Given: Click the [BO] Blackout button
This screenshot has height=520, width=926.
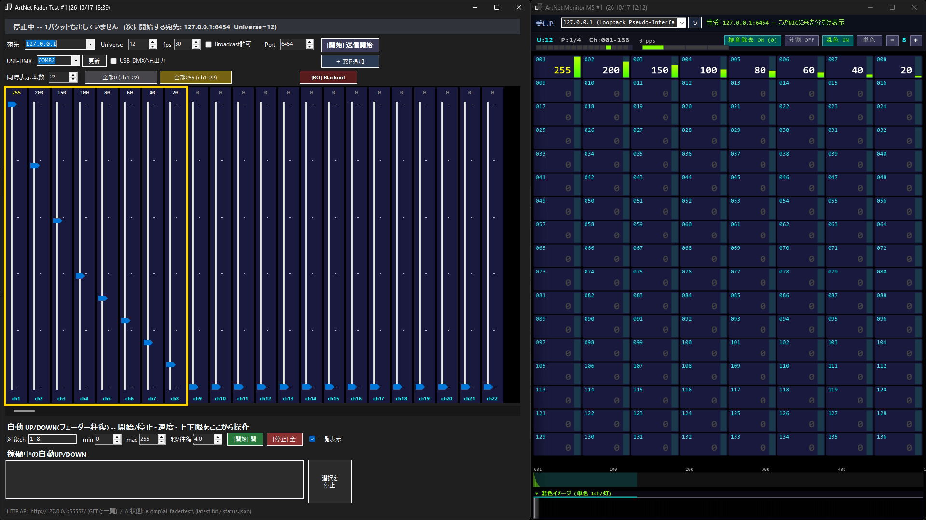Looking at the screenshot, I should pos(328,78).
